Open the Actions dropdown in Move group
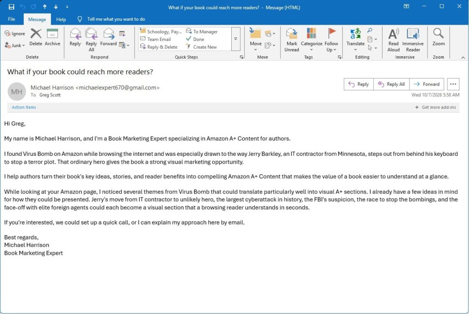469x314 pixels. (270, 45)
